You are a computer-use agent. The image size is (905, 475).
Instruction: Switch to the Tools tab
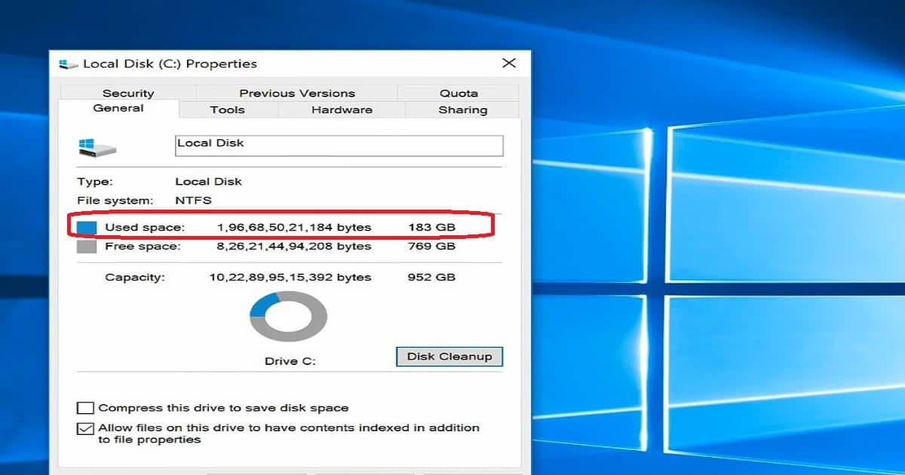point(226,109)
